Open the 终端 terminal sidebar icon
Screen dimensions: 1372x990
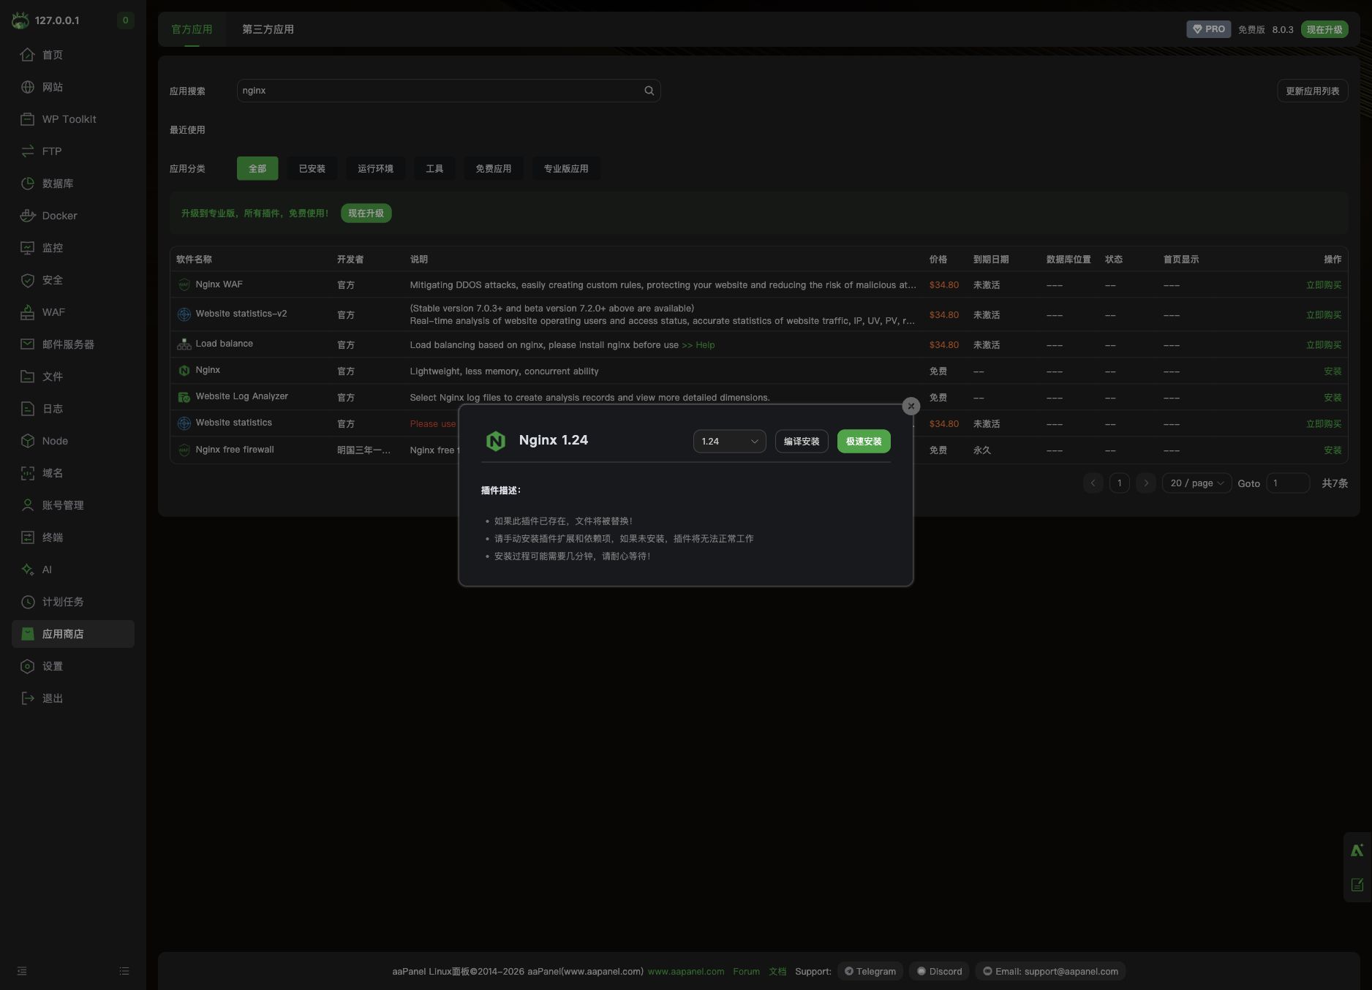(x=28, y=537)
